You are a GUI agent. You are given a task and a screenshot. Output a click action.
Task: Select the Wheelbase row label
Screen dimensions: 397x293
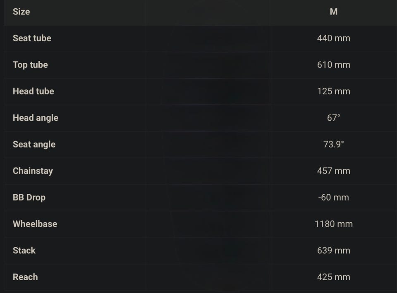[x=35, y=224]
